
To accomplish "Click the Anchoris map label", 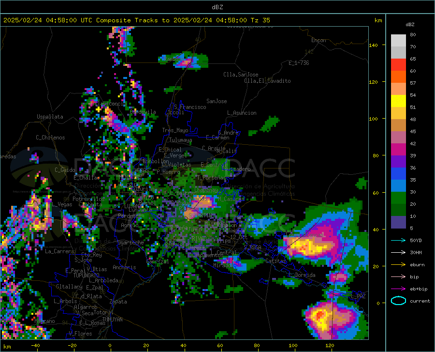I will 124,267.
